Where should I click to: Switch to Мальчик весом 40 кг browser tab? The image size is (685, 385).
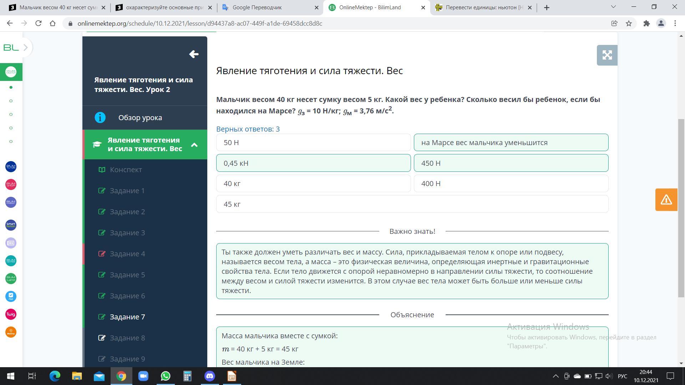click(x=58, y=7)
